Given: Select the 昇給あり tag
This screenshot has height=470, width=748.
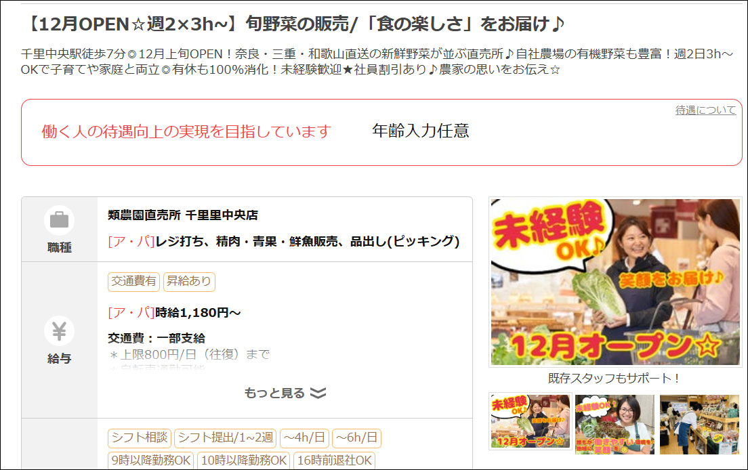Looking at the screenshot, I should [x=189, y=281].
